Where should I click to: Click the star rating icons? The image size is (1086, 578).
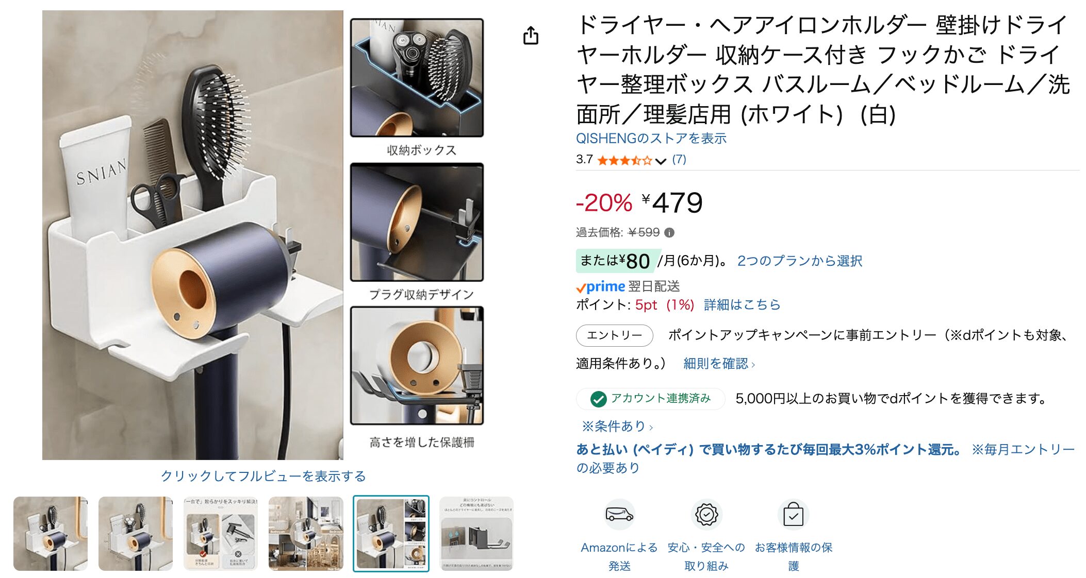[624, 160]
